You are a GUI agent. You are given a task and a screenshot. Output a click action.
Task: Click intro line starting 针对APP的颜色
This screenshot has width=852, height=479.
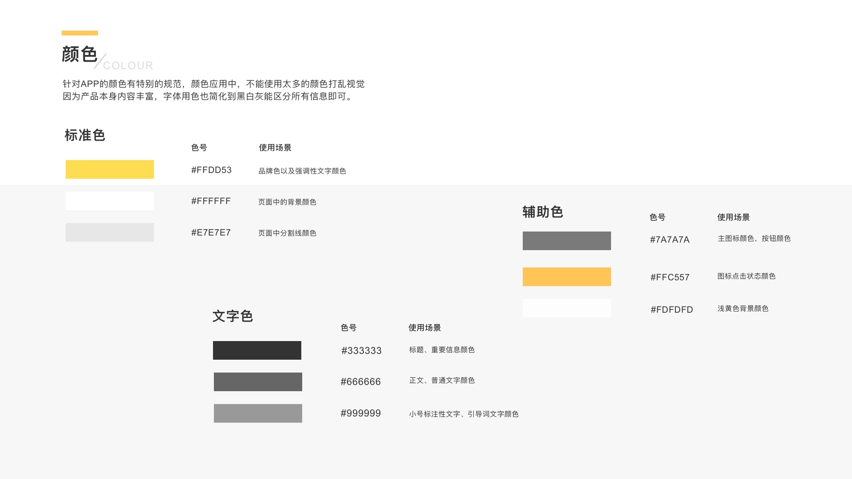pos(213,84)
